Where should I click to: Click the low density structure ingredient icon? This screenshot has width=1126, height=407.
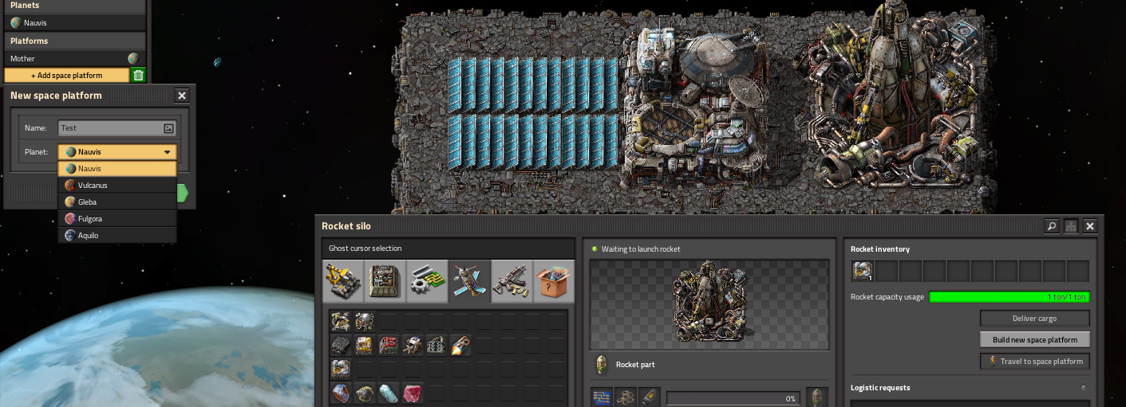pos(626,397)
